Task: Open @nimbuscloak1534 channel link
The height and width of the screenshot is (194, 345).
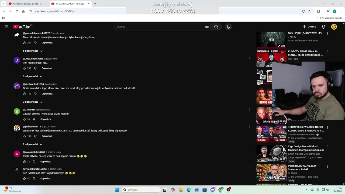Action: click(x=33, y=84)
